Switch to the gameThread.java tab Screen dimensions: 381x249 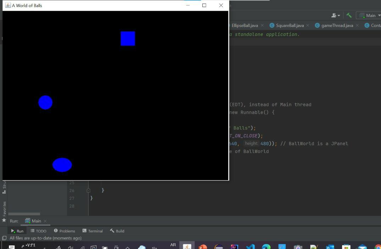336,25
